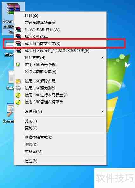The image size is (135, 188).
Task: Click the green 360 shield scan icon
Action: pyautogui.click(x=18, y=65)
